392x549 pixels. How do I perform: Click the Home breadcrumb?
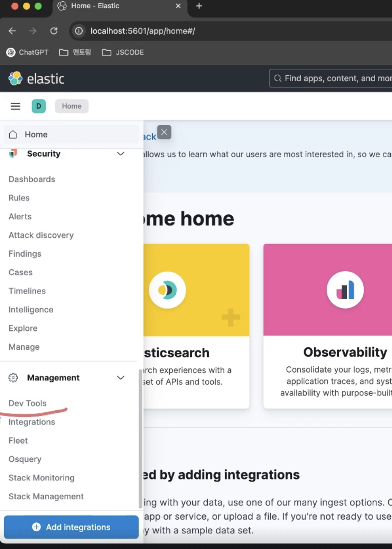(x=72, y=106)
